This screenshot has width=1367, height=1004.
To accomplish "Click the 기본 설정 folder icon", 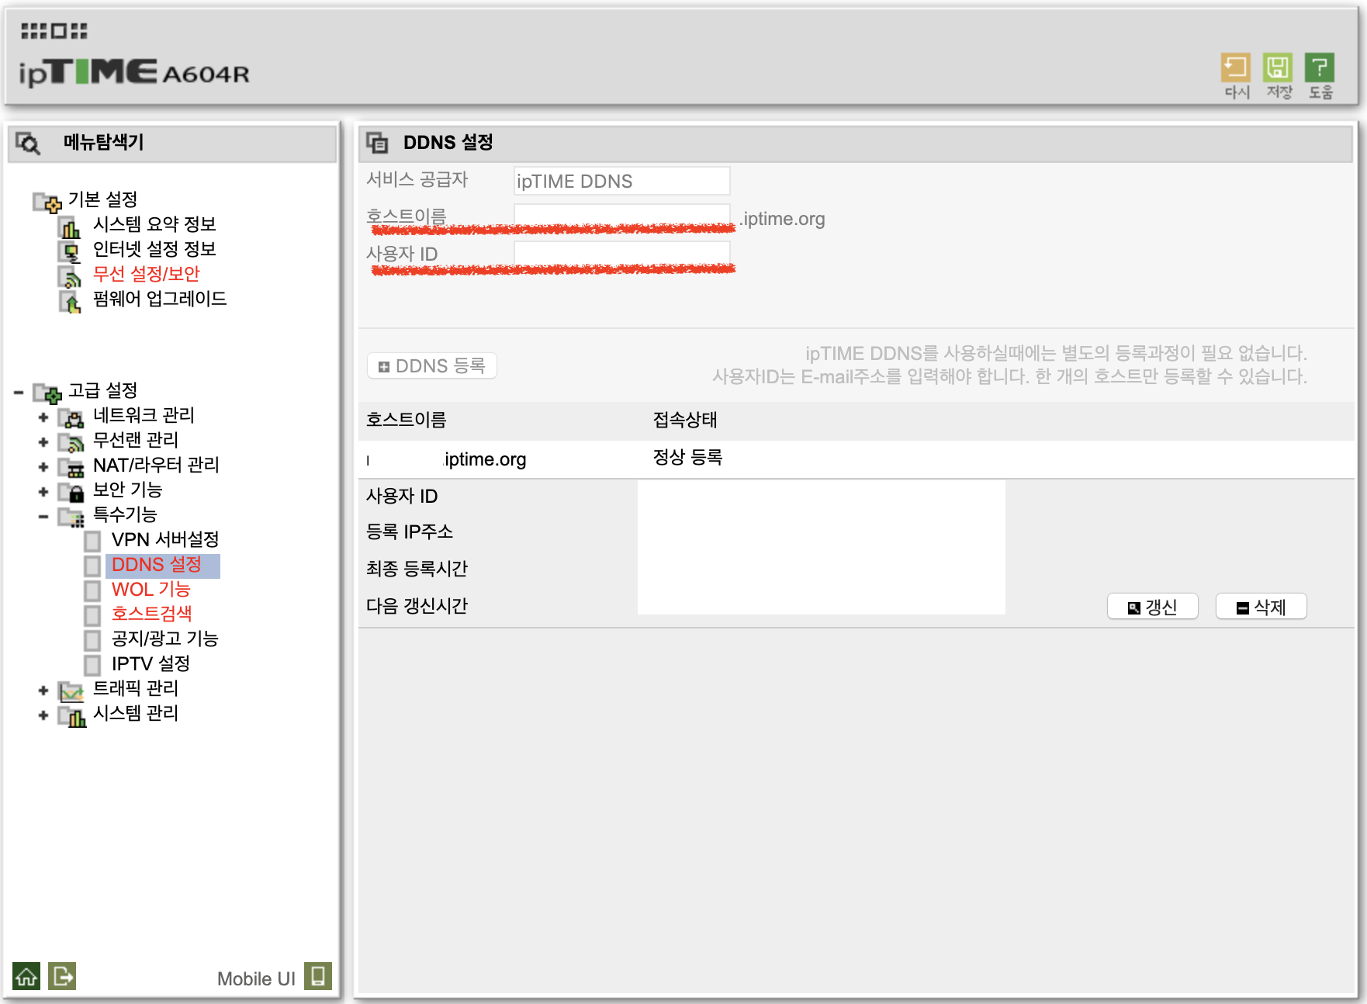I will pos(47,202).
